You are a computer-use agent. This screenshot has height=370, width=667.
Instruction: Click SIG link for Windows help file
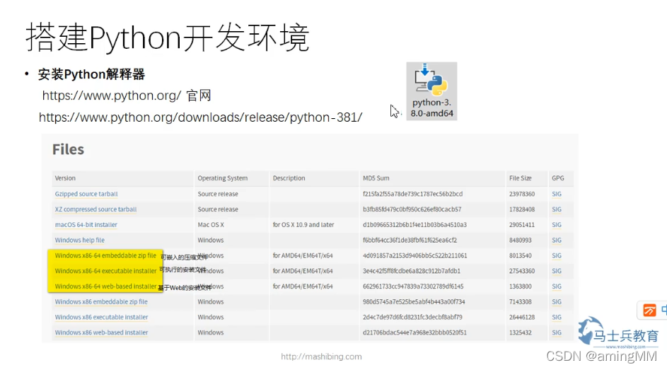557,240
